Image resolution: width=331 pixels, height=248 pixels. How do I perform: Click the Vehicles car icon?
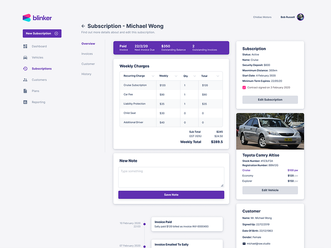[x=26, y=57]
